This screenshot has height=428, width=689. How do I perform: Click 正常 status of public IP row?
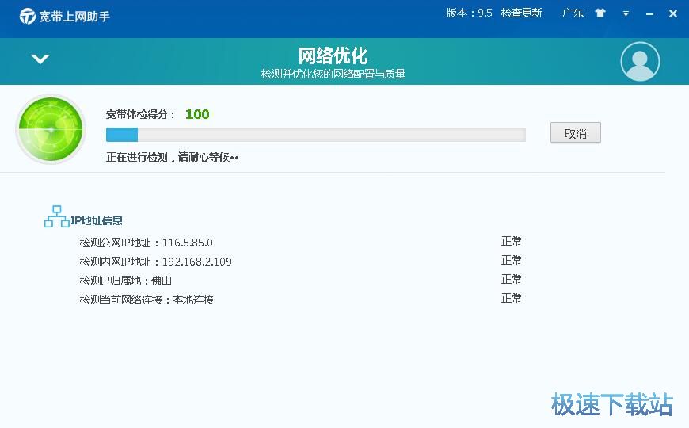(x=511, y=241)
